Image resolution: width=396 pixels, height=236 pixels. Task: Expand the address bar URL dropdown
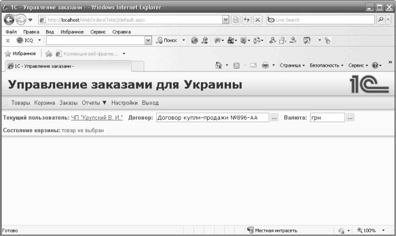tap(226, 20)
